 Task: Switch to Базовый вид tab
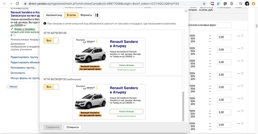coord(54,15)
